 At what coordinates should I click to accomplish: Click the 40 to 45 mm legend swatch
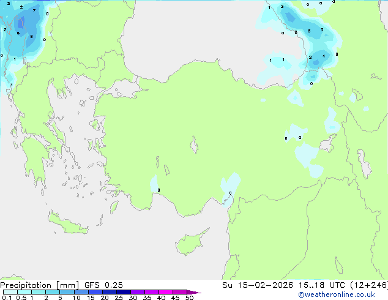coord(166,292)
